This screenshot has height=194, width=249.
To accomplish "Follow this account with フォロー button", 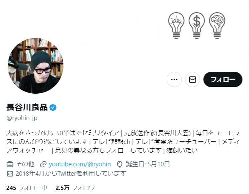I will (223, 79).
